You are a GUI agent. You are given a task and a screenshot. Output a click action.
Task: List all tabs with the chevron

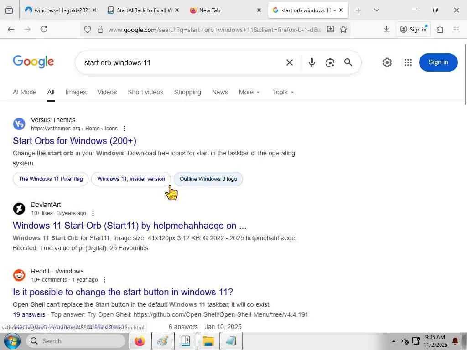376,10
